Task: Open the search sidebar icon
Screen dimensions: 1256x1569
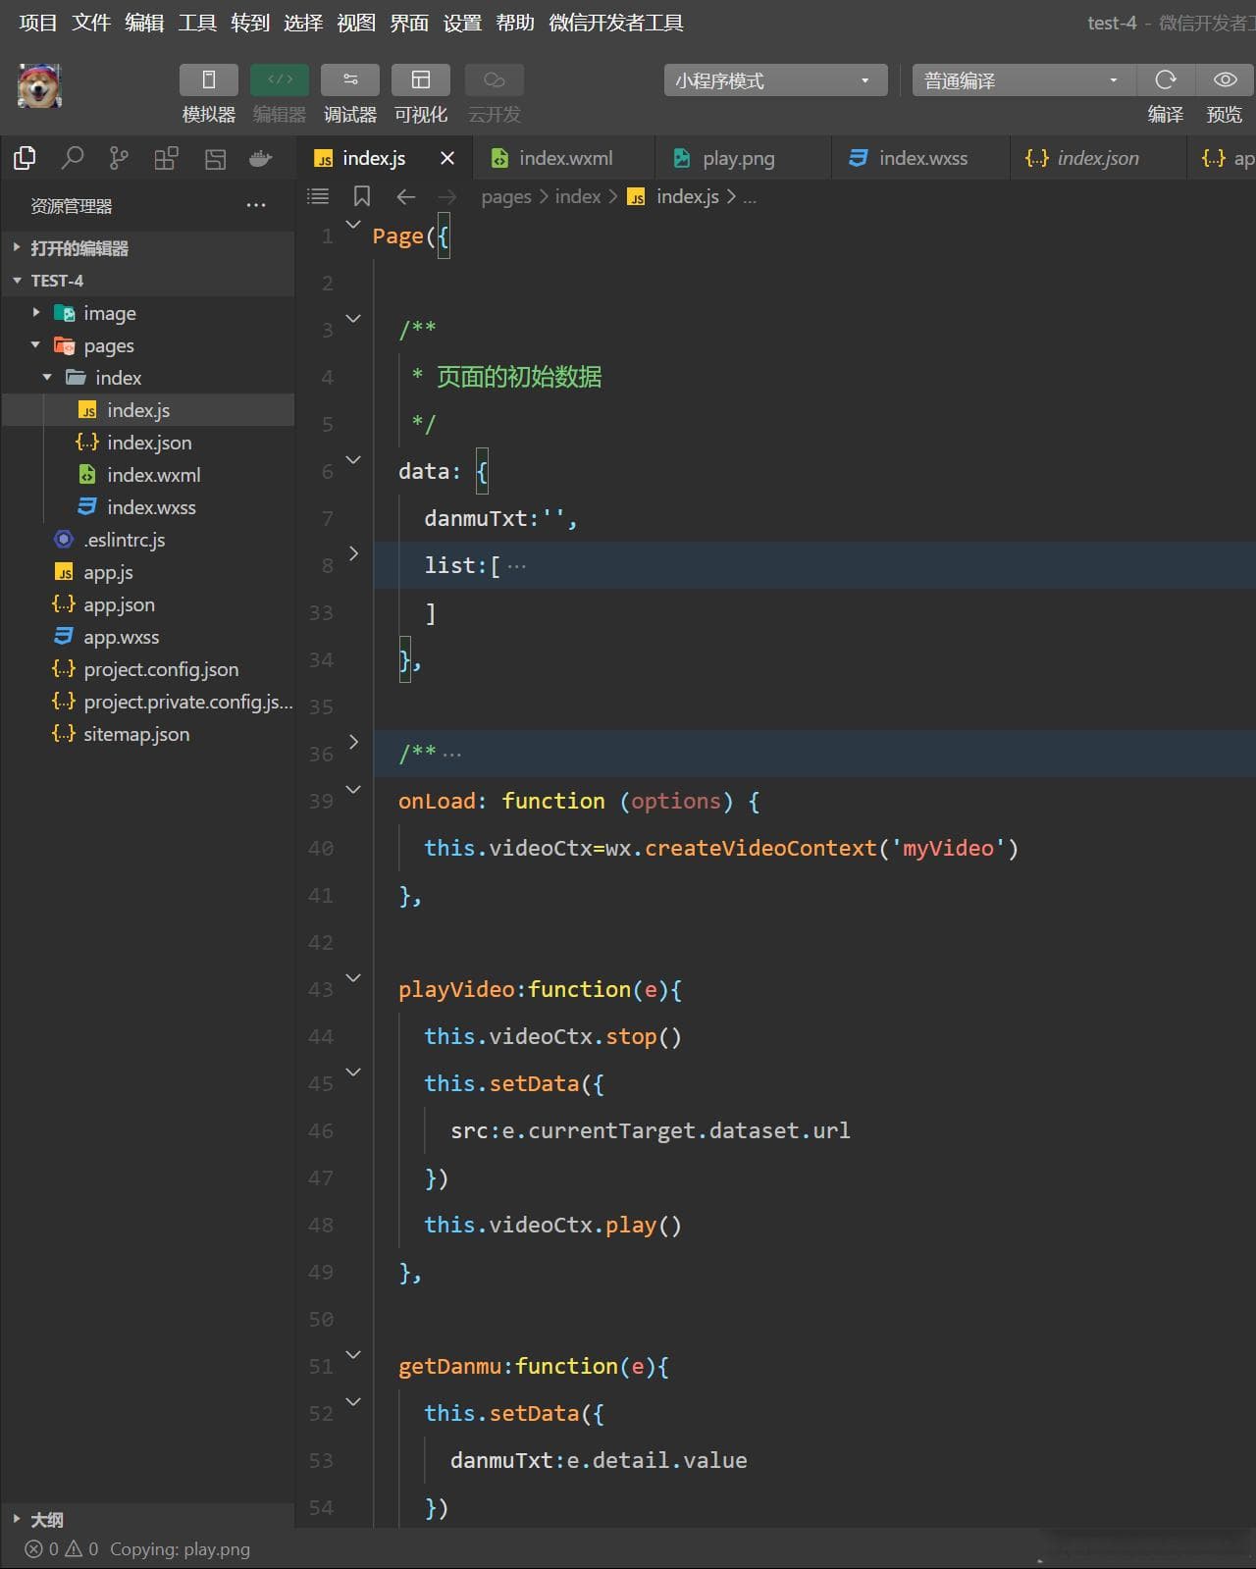Action: pos(72,158)
